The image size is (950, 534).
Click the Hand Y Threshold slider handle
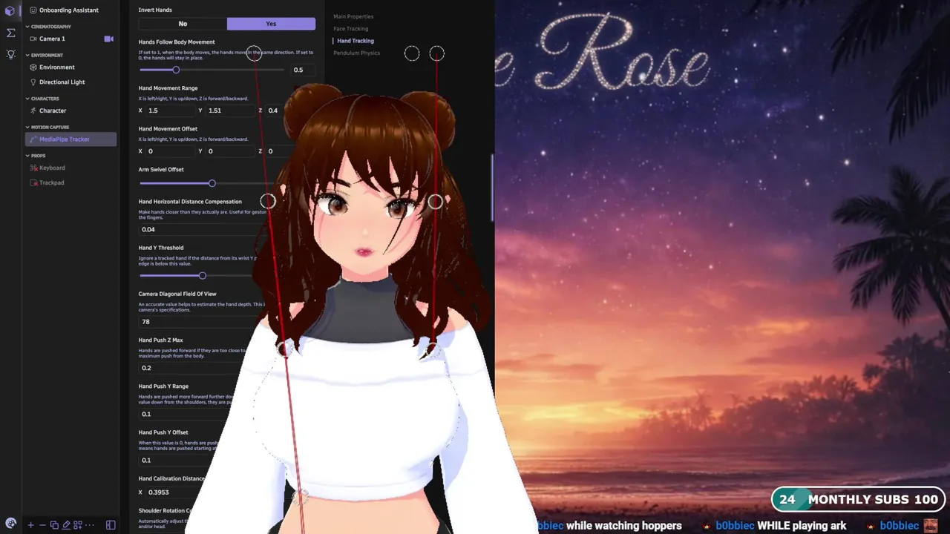coord(202,276)
